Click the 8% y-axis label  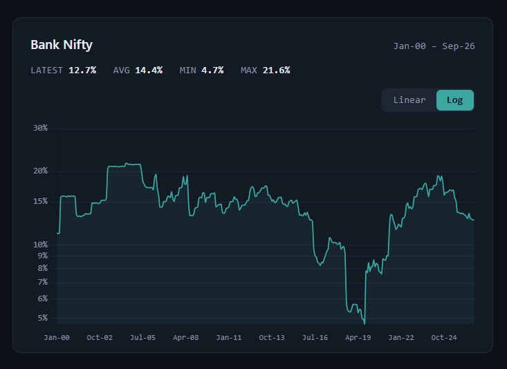[43, 268]
